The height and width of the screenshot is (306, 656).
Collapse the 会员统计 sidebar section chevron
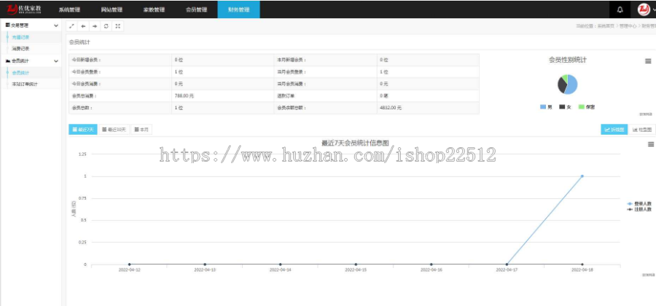(56, 61)
